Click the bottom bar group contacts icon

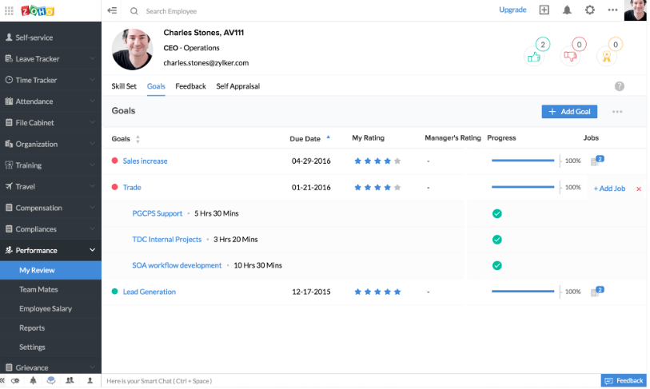coord(70,380)
